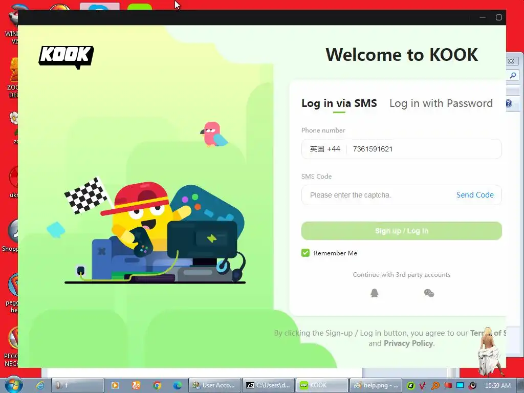The height and width of the screenshot is (393, 524).
Task: Minimize the KOOK window
Action: pos(483,17)
